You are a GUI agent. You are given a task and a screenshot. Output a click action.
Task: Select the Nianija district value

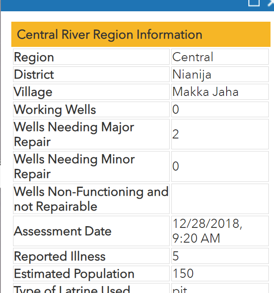(x=220, y=74)
